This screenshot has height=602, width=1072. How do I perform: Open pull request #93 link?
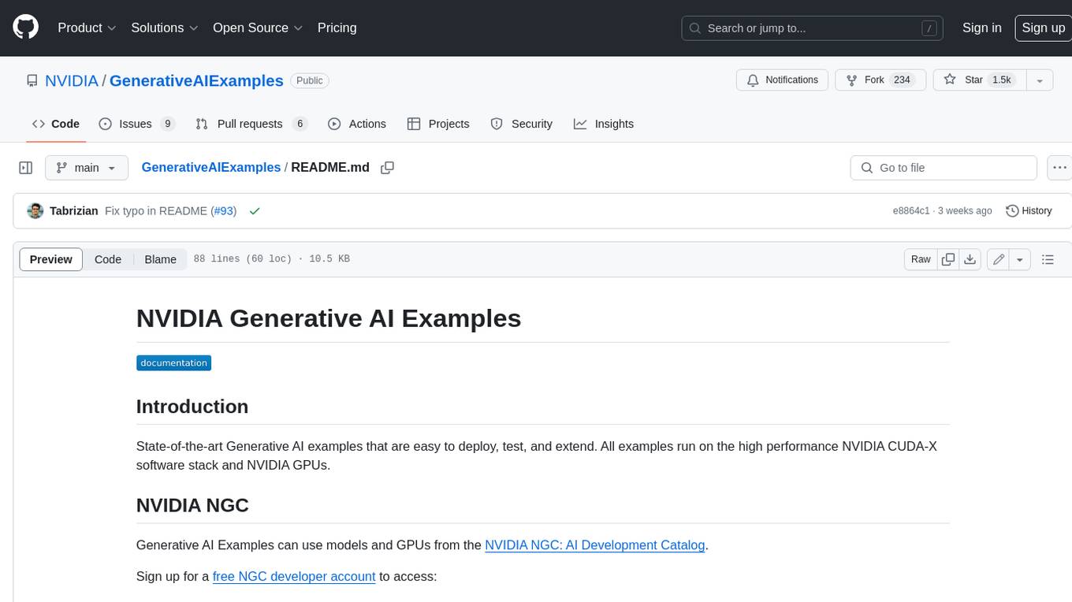(x=224, y=210)
